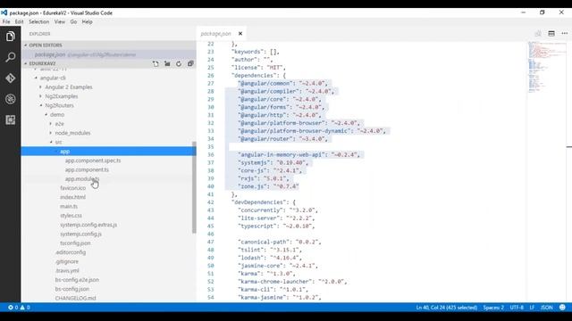Open the Source Control view
This screenshot has width=572, height=321.
click(10, 78)
